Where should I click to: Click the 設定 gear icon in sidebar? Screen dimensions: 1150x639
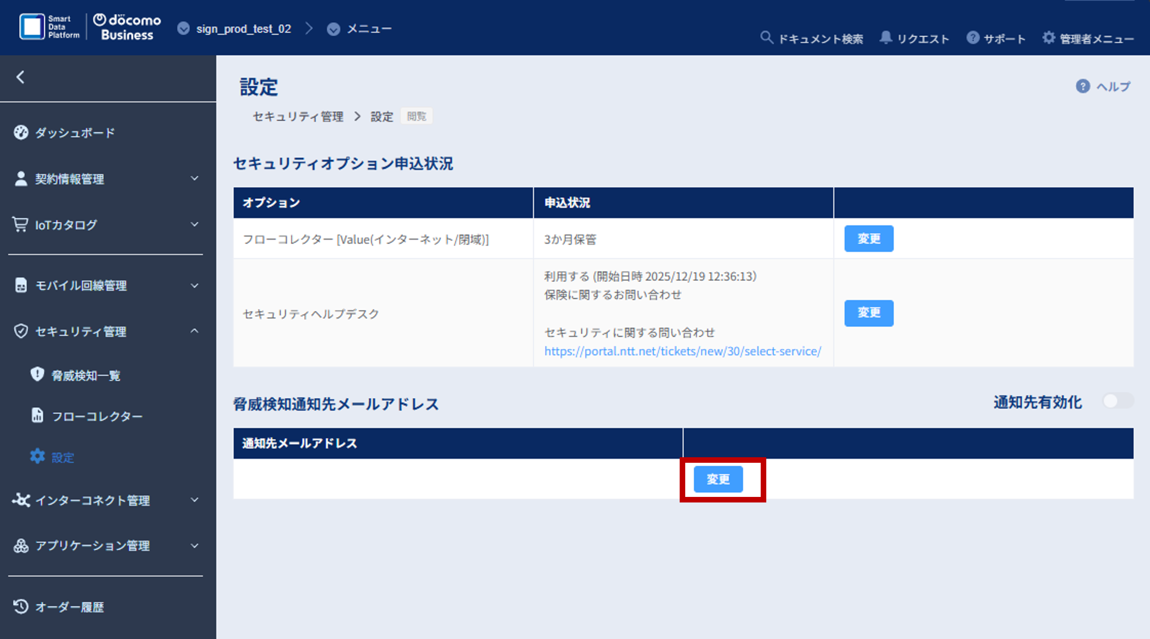37,456
